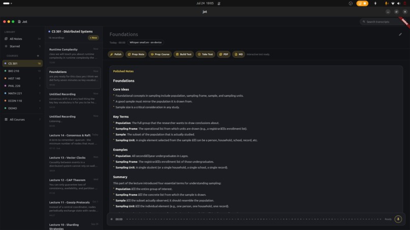Click the yellow traffic-light dot
Viewport: 410px width, 230px height.
[x=9, y=22]
